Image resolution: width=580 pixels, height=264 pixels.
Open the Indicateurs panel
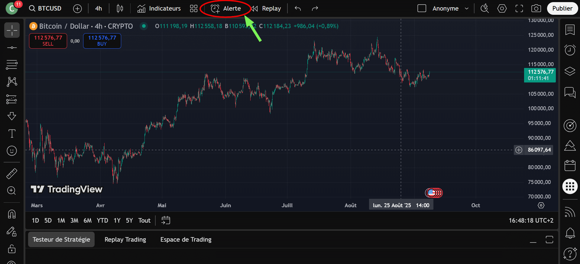pyautogui.click(x=159, y=8)
